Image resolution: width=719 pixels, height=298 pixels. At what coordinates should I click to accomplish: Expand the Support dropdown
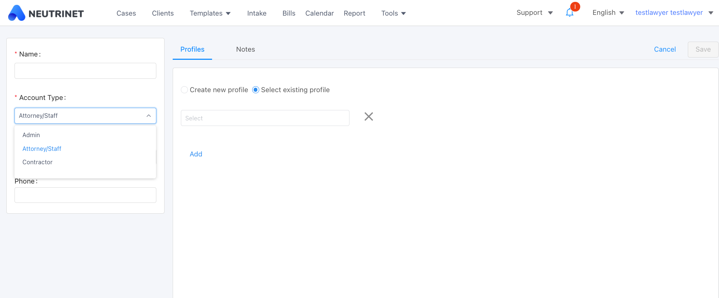click(x=534, y=13)
